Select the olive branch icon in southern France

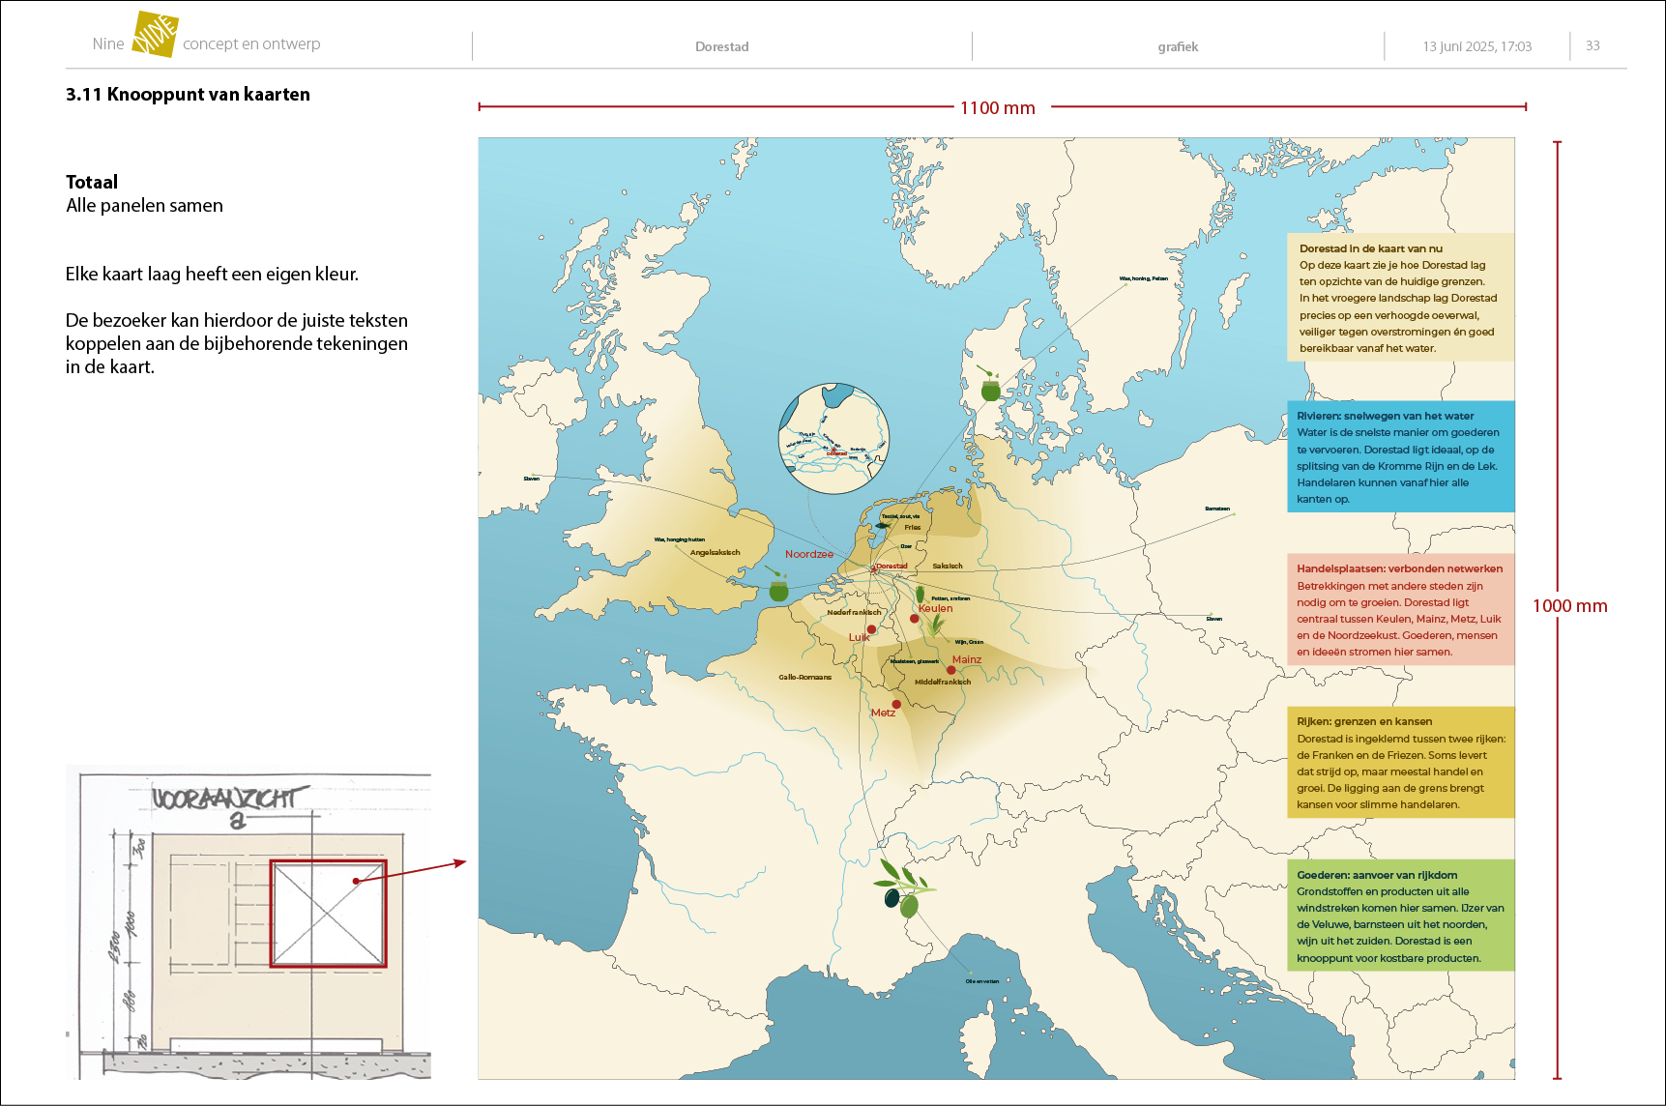(x=902, y=888)
